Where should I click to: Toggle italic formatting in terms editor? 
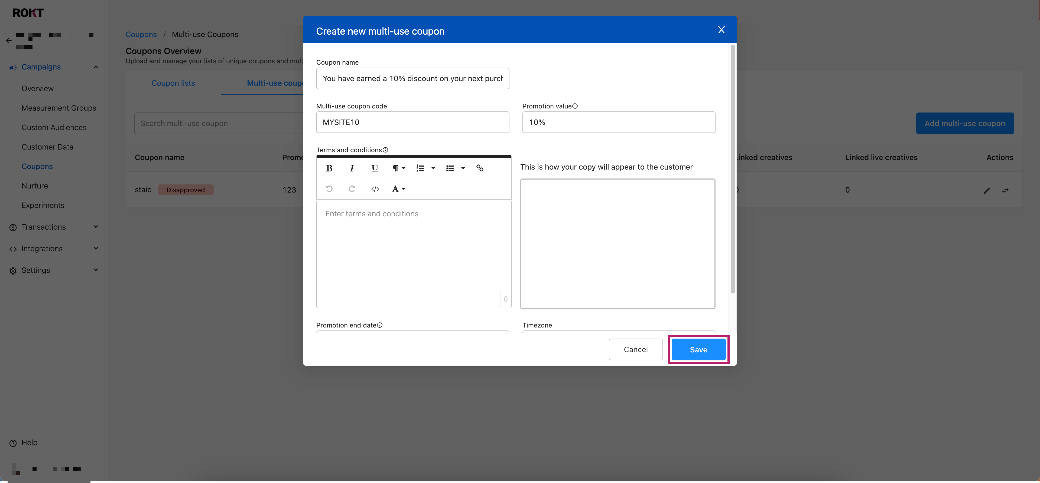(x=352, y=168)
